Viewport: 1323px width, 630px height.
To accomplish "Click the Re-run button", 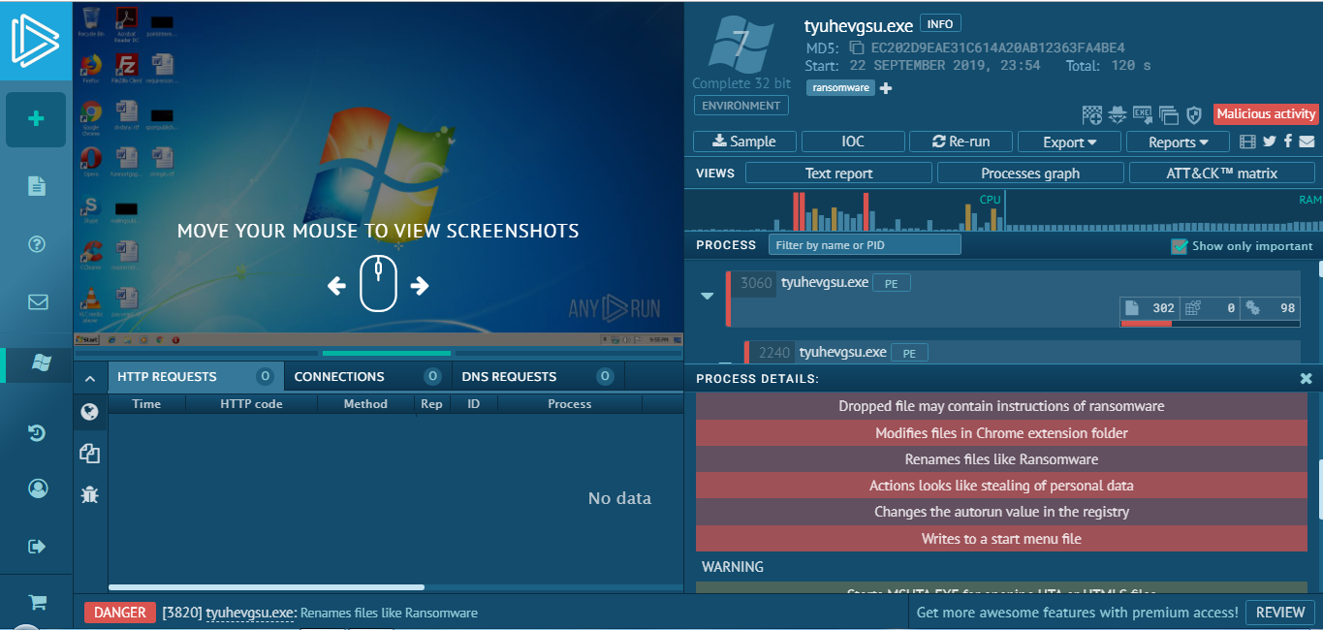I will pos(961,142).
